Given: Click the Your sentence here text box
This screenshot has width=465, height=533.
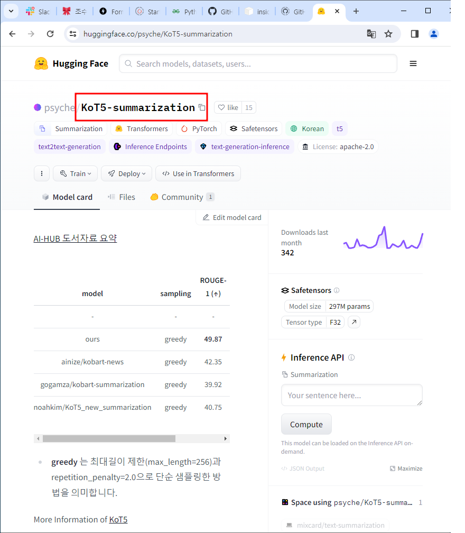Looking at the screenshot, I should coord(351,395).
